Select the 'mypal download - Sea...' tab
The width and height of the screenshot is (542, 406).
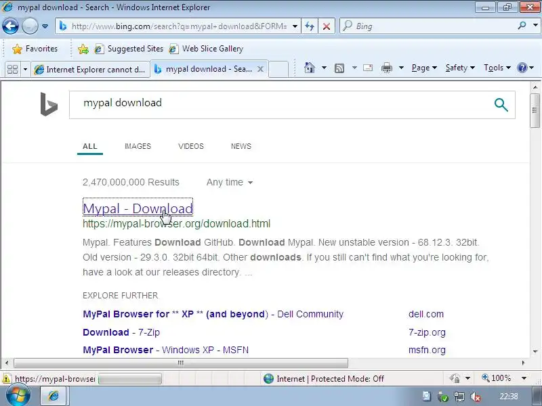coord(204,69)
